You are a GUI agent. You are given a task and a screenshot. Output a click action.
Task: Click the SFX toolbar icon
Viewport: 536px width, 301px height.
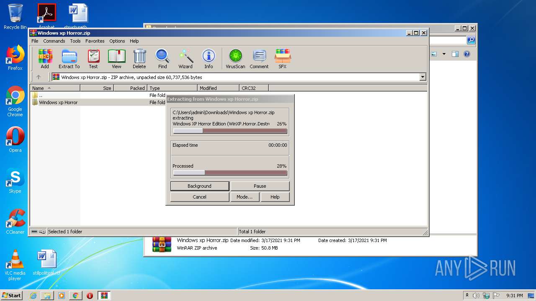click(x=283, y=59)
